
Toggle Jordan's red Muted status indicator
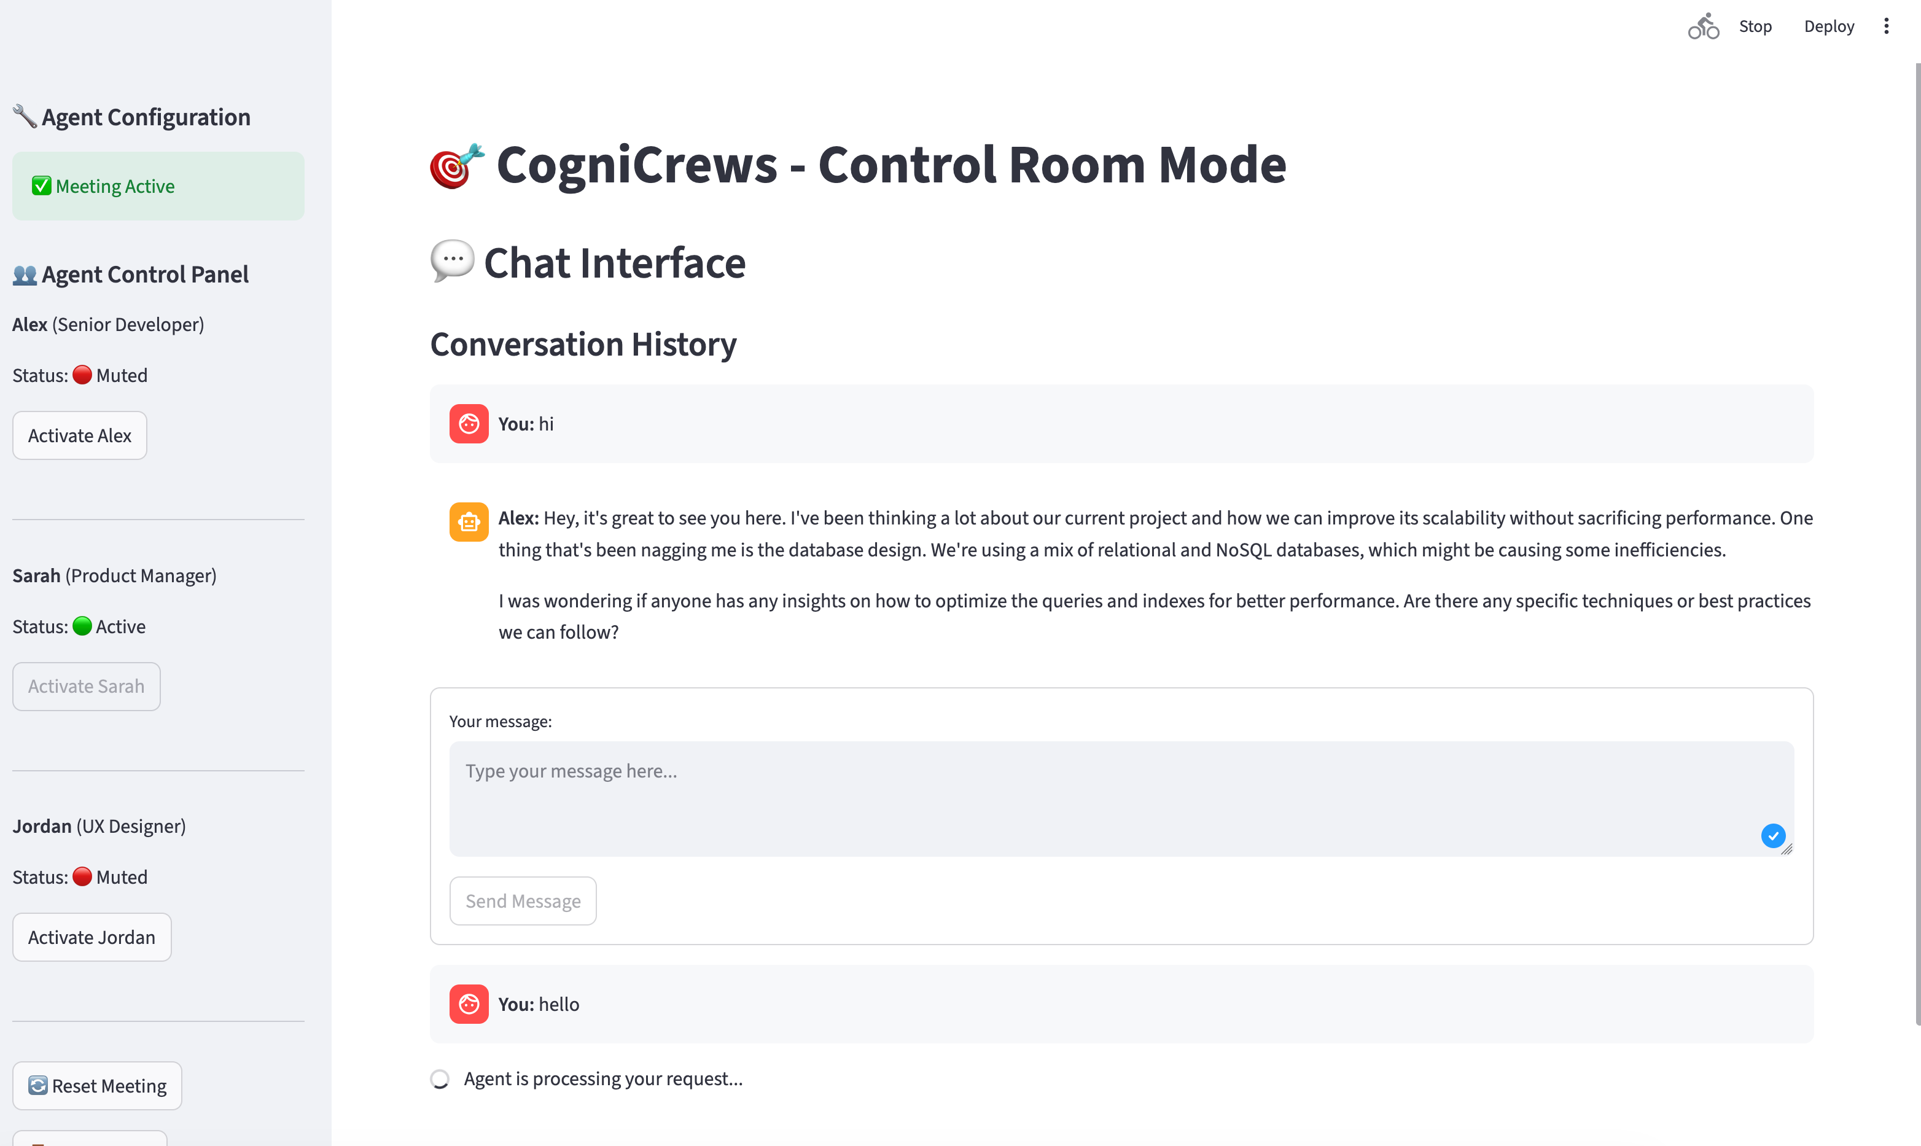click(x=83, y=876)
